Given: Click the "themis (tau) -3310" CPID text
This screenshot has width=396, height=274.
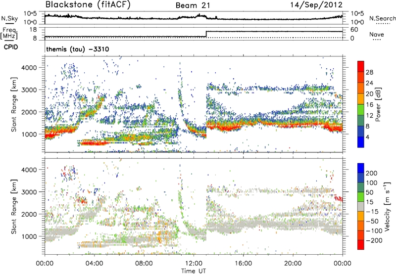Looking at the screenshot, I should 78,49.
